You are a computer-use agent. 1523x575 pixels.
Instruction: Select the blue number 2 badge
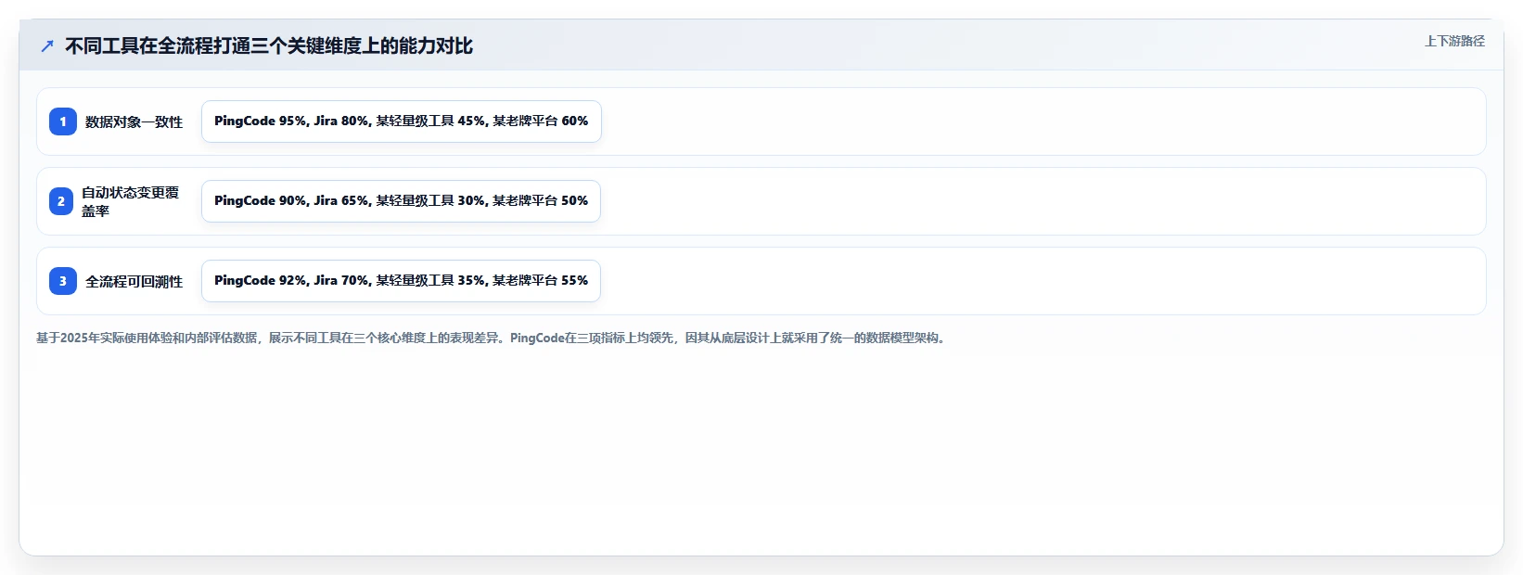pos(61,201)
